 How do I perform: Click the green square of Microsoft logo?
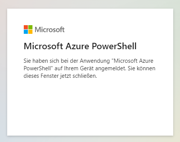click(30, 27)
